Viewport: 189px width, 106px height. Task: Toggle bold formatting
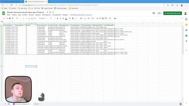coord(58,18)
